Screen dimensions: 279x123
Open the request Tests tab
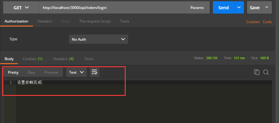point(124,21)
